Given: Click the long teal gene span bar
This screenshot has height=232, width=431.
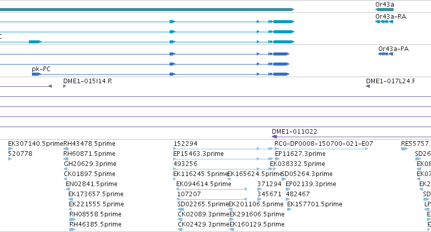Looking at the screenshot, I should 147,10.
